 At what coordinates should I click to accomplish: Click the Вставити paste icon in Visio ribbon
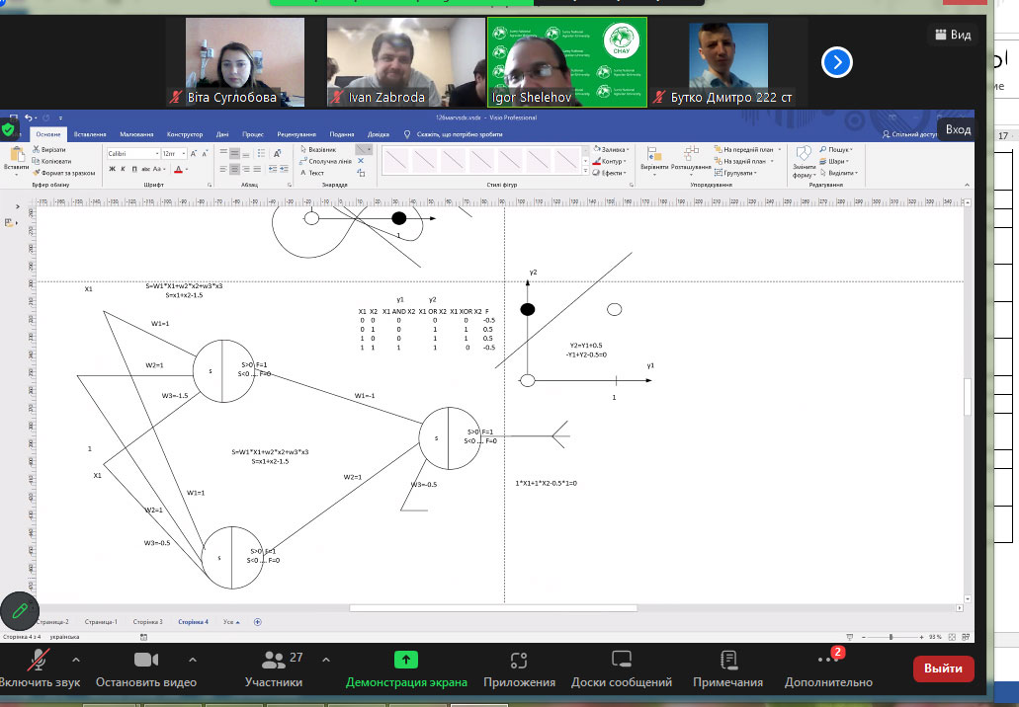(16, 158)
